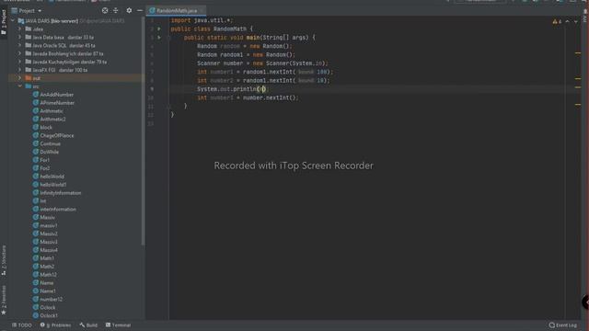This screenshot has height=331, width=589.
Task: Click the out folder icon
Action: [x=29, y=78]
